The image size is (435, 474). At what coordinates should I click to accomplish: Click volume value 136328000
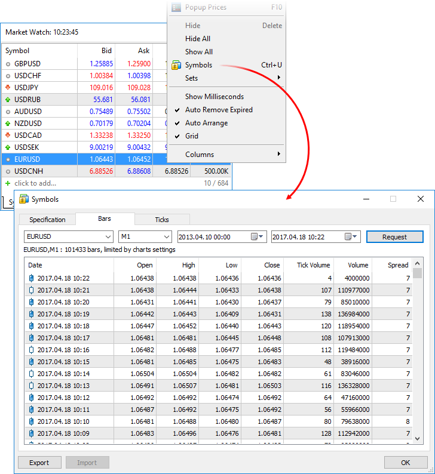353,386
